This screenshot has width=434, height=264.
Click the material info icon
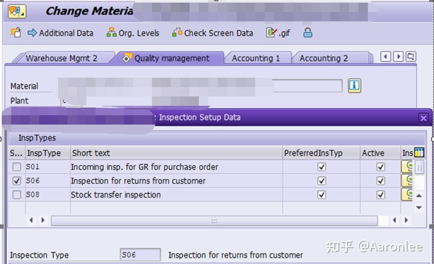pos(355,85)
